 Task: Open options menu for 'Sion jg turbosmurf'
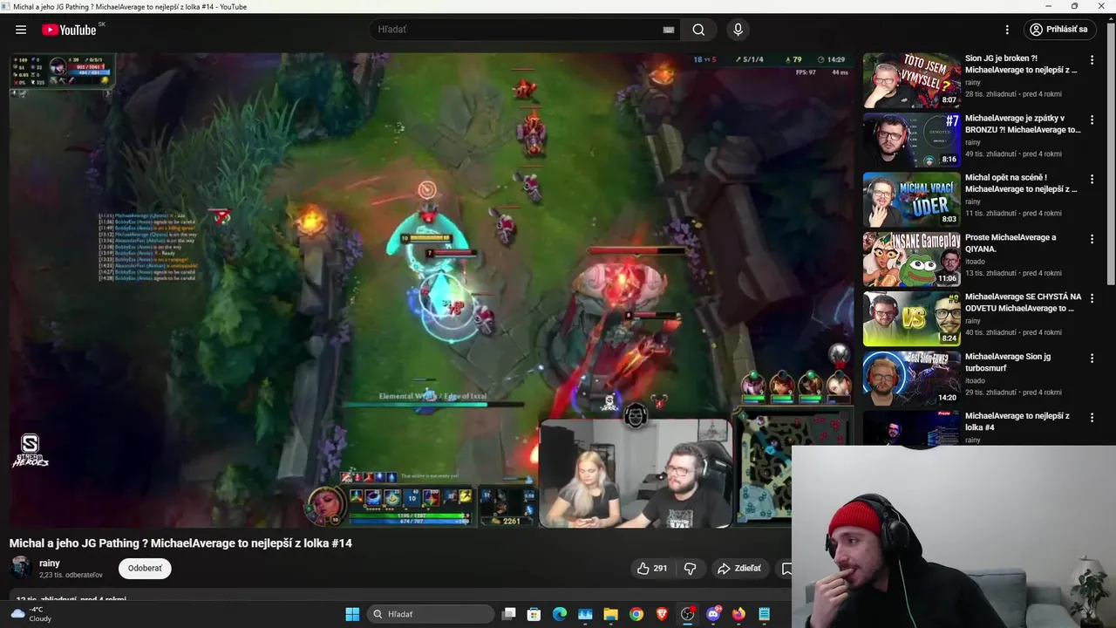1092,358
